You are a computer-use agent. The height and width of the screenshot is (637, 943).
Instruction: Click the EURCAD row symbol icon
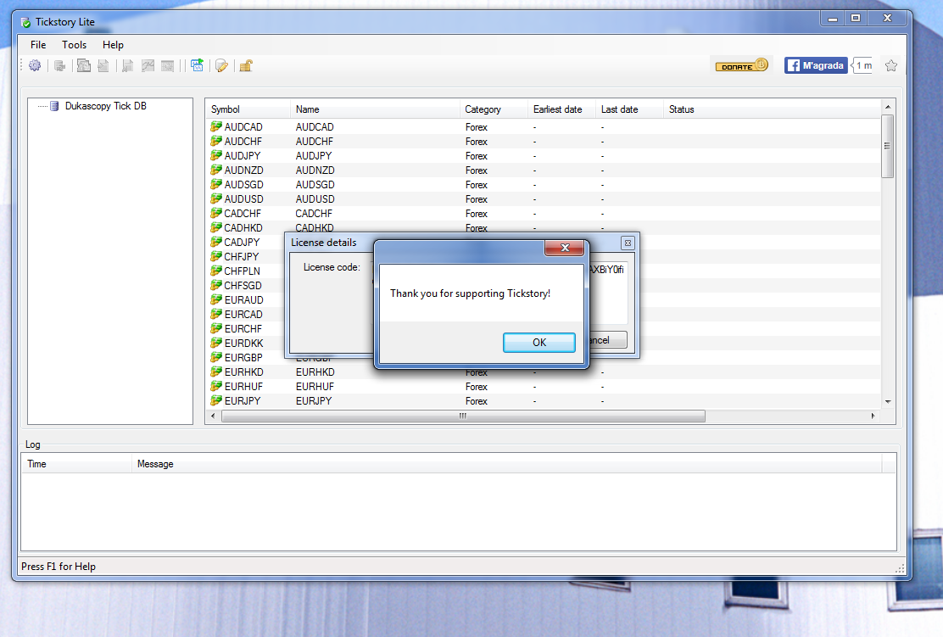pos(216,315)
